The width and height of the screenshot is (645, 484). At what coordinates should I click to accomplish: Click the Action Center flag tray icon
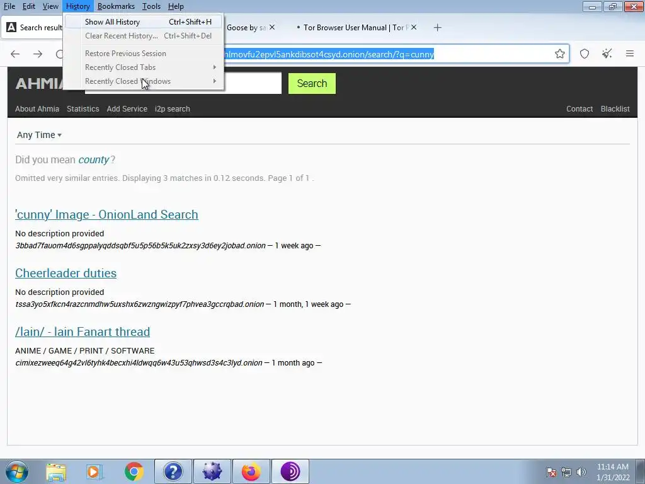coord(551,472)
